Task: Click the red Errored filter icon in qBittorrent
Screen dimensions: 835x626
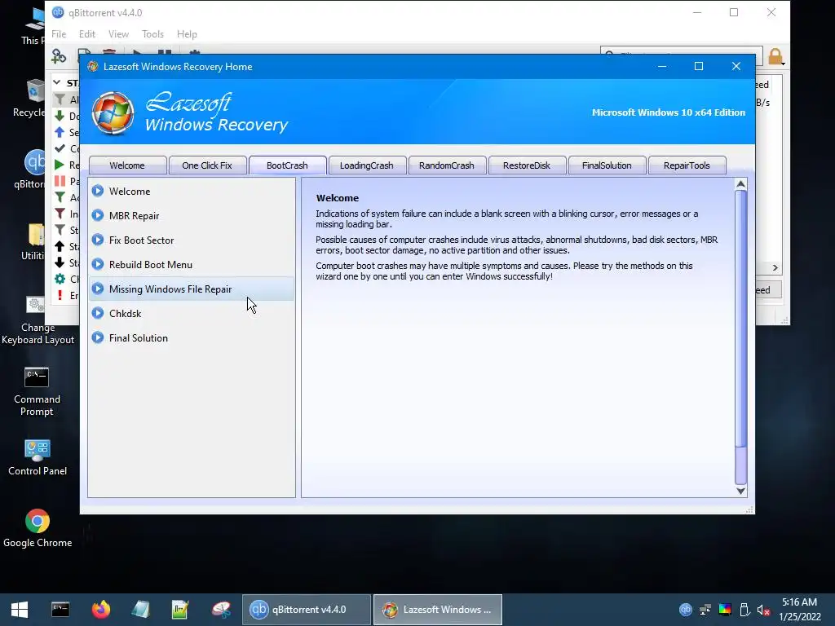Action: 60,295
